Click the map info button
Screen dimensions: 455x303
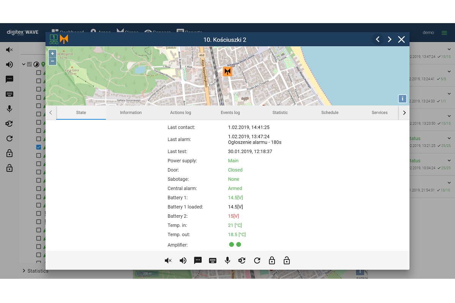tap(402, 99)
